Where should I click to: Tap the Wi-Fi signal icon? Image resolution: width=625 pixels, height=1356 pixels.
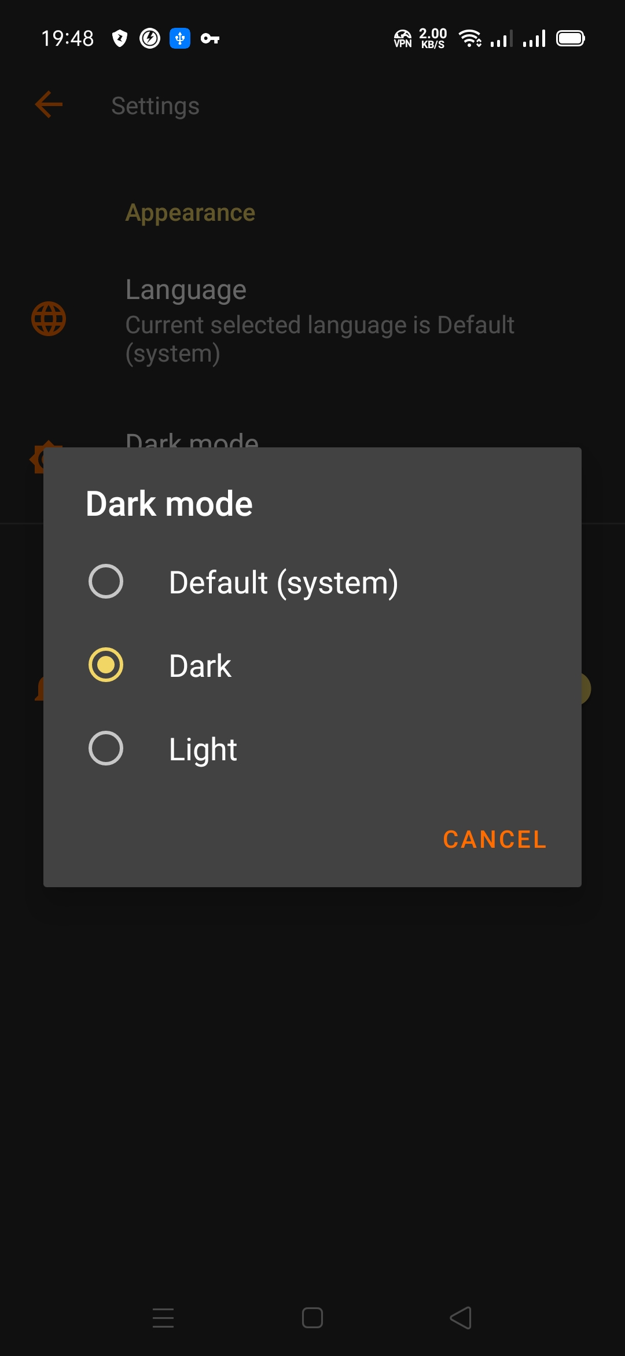coord(470,39)
